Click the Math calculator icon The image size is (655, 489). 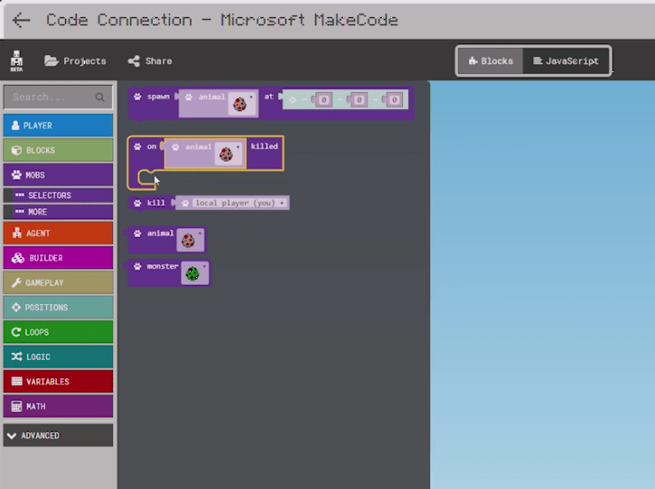16,407
